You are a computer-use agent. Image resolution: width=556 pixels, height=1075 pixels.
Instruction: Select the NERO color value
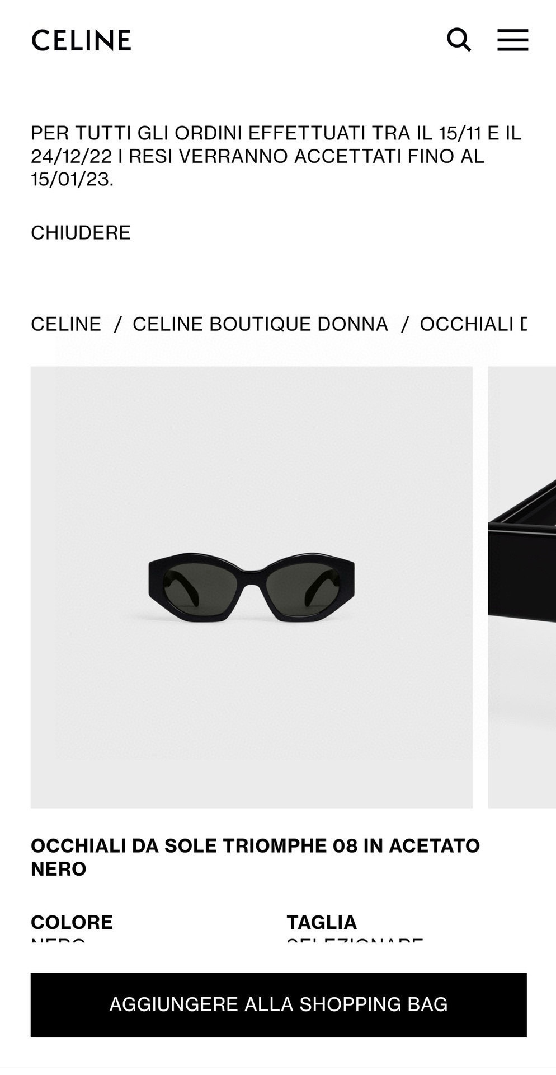[x=58, y=941]
